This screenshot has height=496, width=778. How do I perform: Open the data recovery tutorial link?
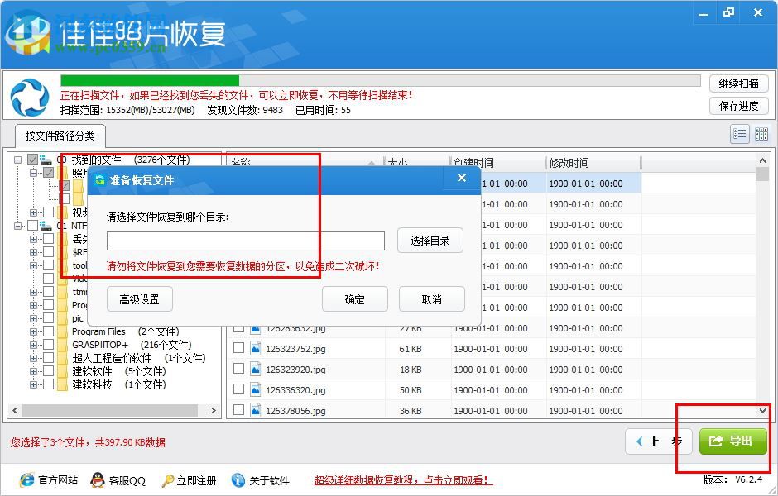point(401,479)
